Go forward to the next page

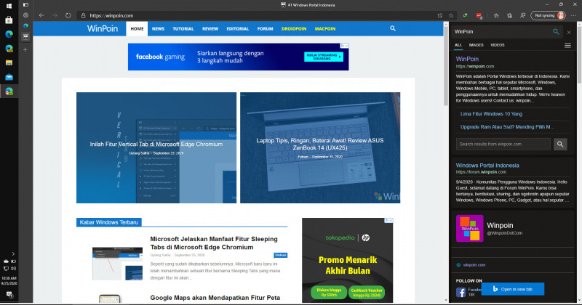tap(55, 15)
